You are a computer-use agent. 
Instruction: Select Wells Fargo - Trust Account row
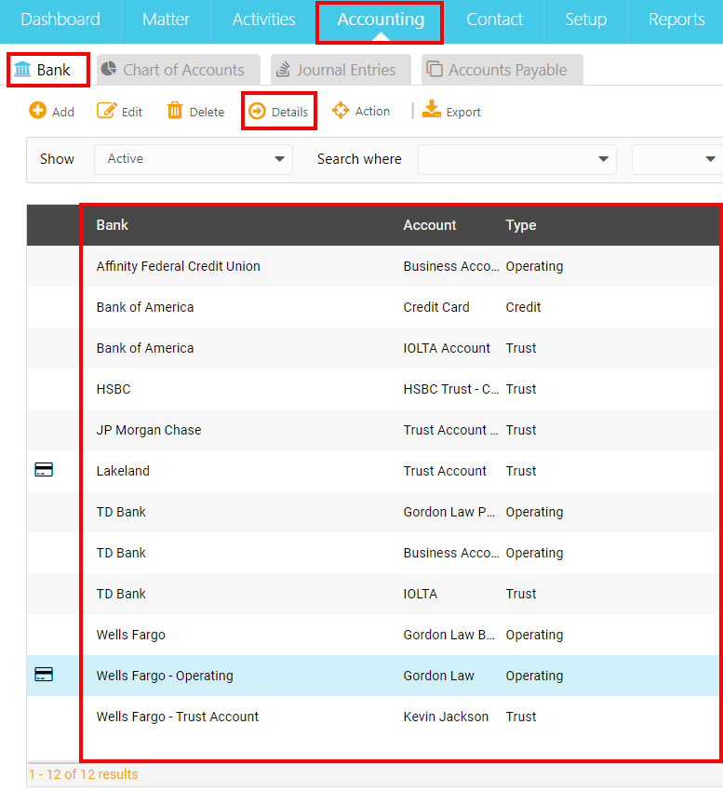point(373,717)
